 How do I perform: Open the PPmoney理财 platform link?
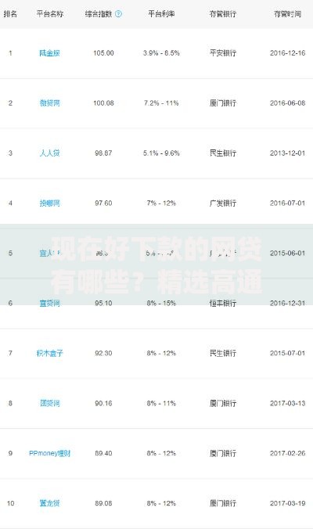tap(49, 453)
